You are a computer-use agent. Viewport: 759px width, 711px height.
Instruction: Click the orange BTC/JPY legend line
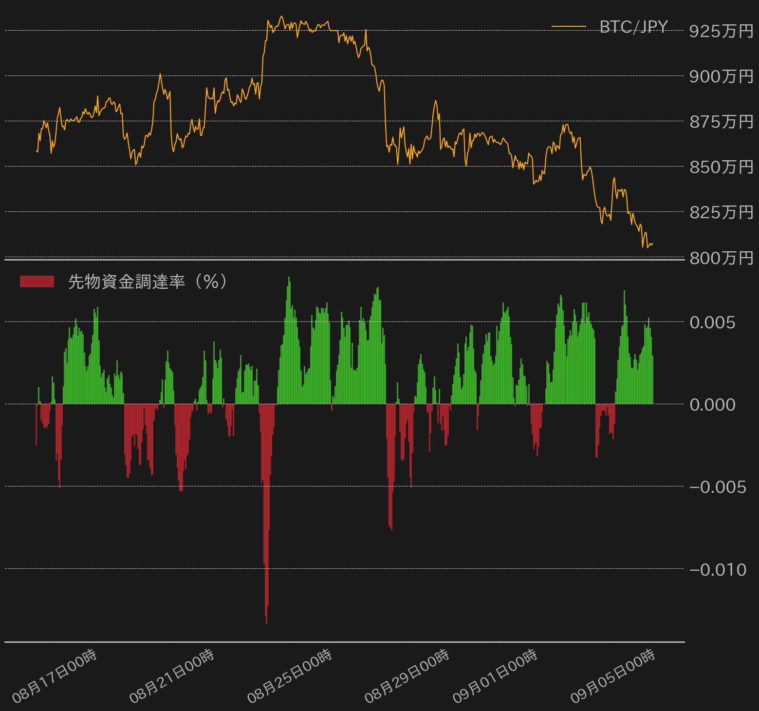tap(569, 26)
